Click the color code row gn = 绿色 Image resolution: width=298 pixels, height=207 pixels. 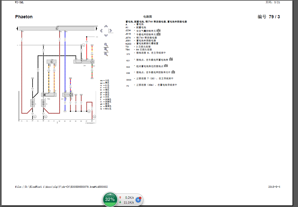(x=104, y=92)
